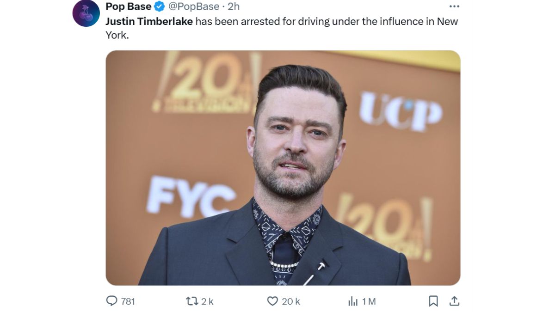The width and height of the screenshot is (555, 312).
Task: Click the verified badge next to Pop Base
Action: [159, 6]
